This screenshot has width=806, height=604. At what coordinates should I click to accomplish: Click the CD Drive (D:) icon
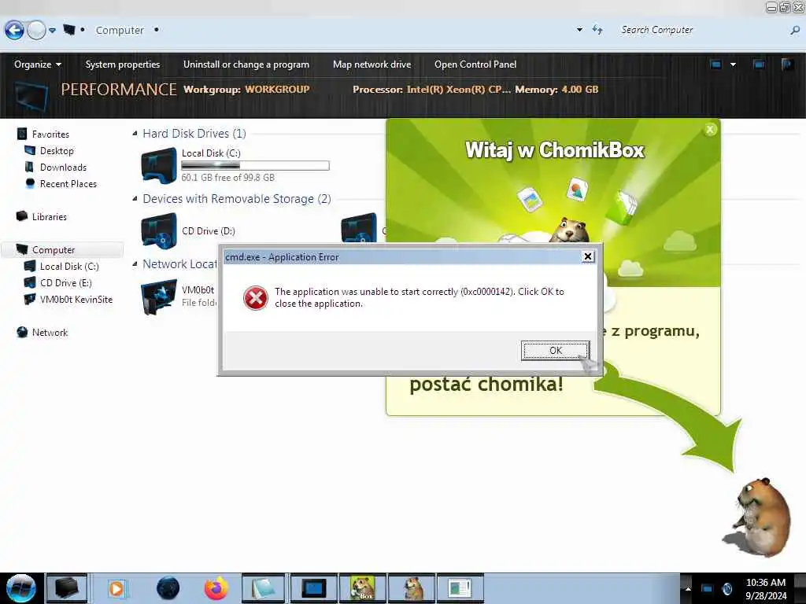(x=159, y=230)
